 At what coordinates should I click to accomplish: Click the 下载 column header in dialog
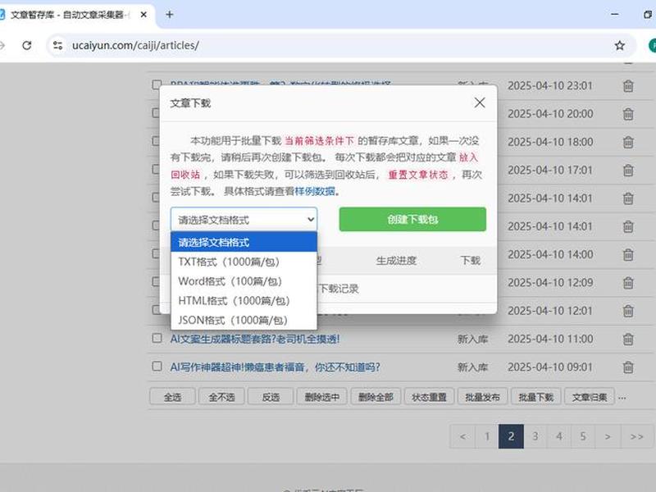tap(470, 261)
